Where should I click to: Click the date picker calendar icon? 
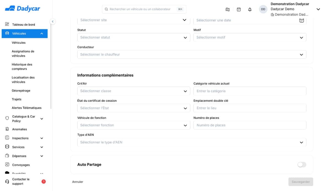click(x=302, y=20)
